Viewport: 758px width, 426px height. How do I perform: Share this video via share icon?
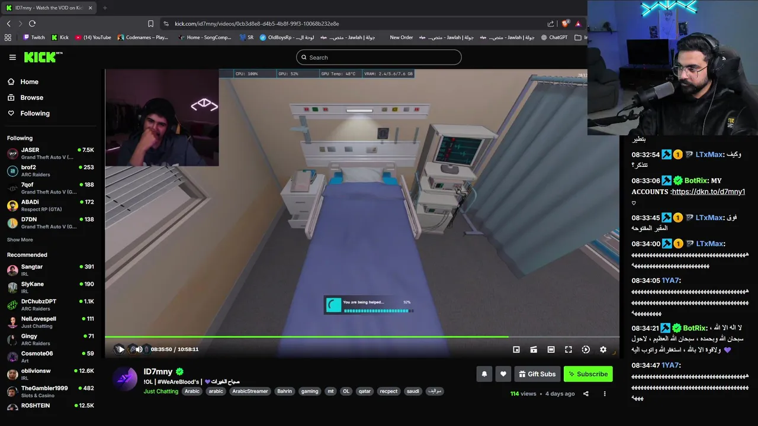coord(586,393)
